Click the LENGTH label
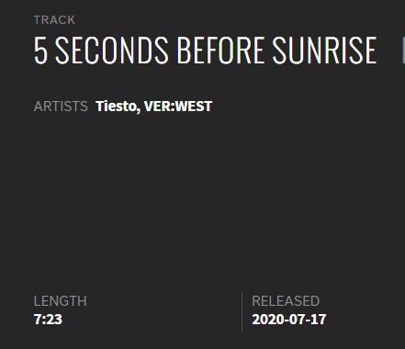 click(60, 301)
